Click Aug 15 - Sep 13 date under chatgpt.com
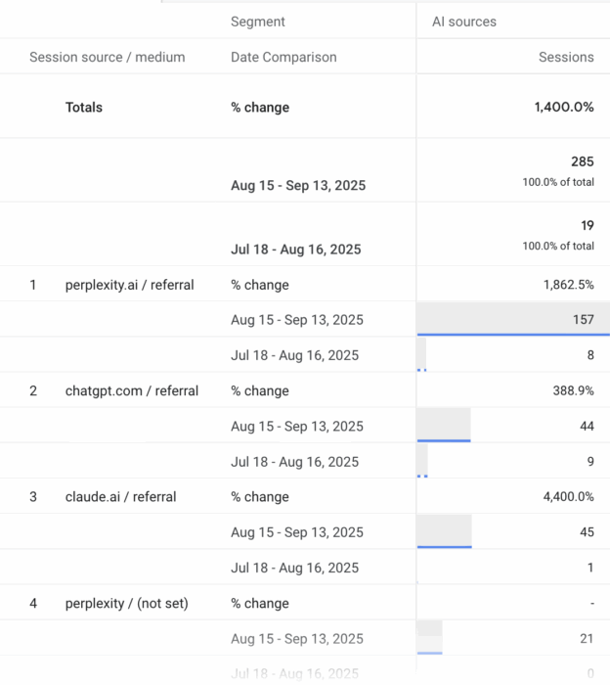The image size is (610, 685). pos(297,426)
